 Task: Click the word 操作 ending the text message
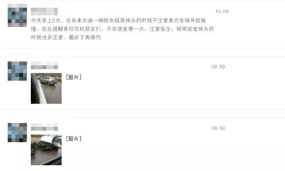coord(96,37)
